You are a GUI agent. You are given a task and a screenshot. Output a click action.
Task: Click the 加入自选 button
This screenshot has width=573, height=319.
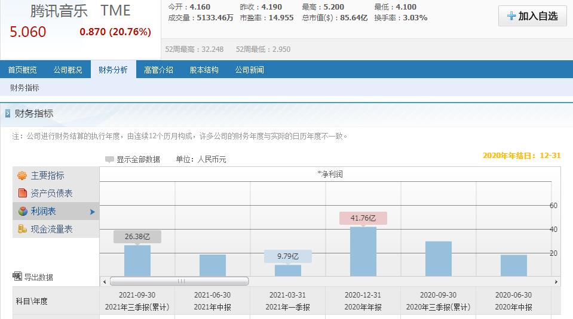(x=532, y=16)
